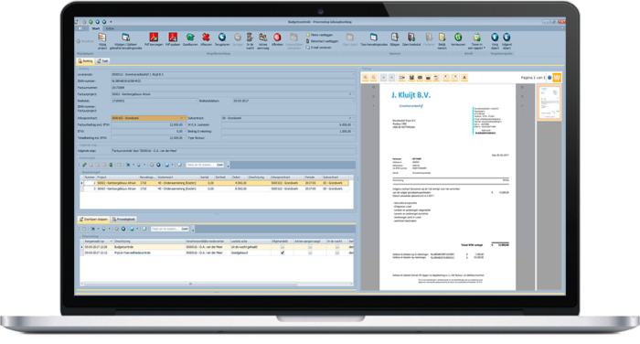Click the Aangemaakt op column header
Viewport: 640px width, 344px height.
pos(98,242)
